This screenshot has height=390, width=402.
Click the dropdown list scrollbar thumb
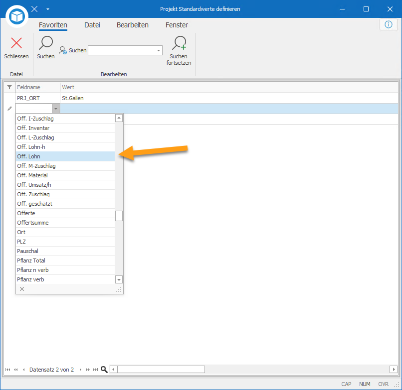(x=119, y=216)
